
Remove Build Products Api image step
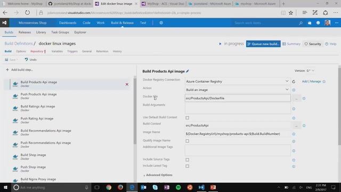(127, 84)
